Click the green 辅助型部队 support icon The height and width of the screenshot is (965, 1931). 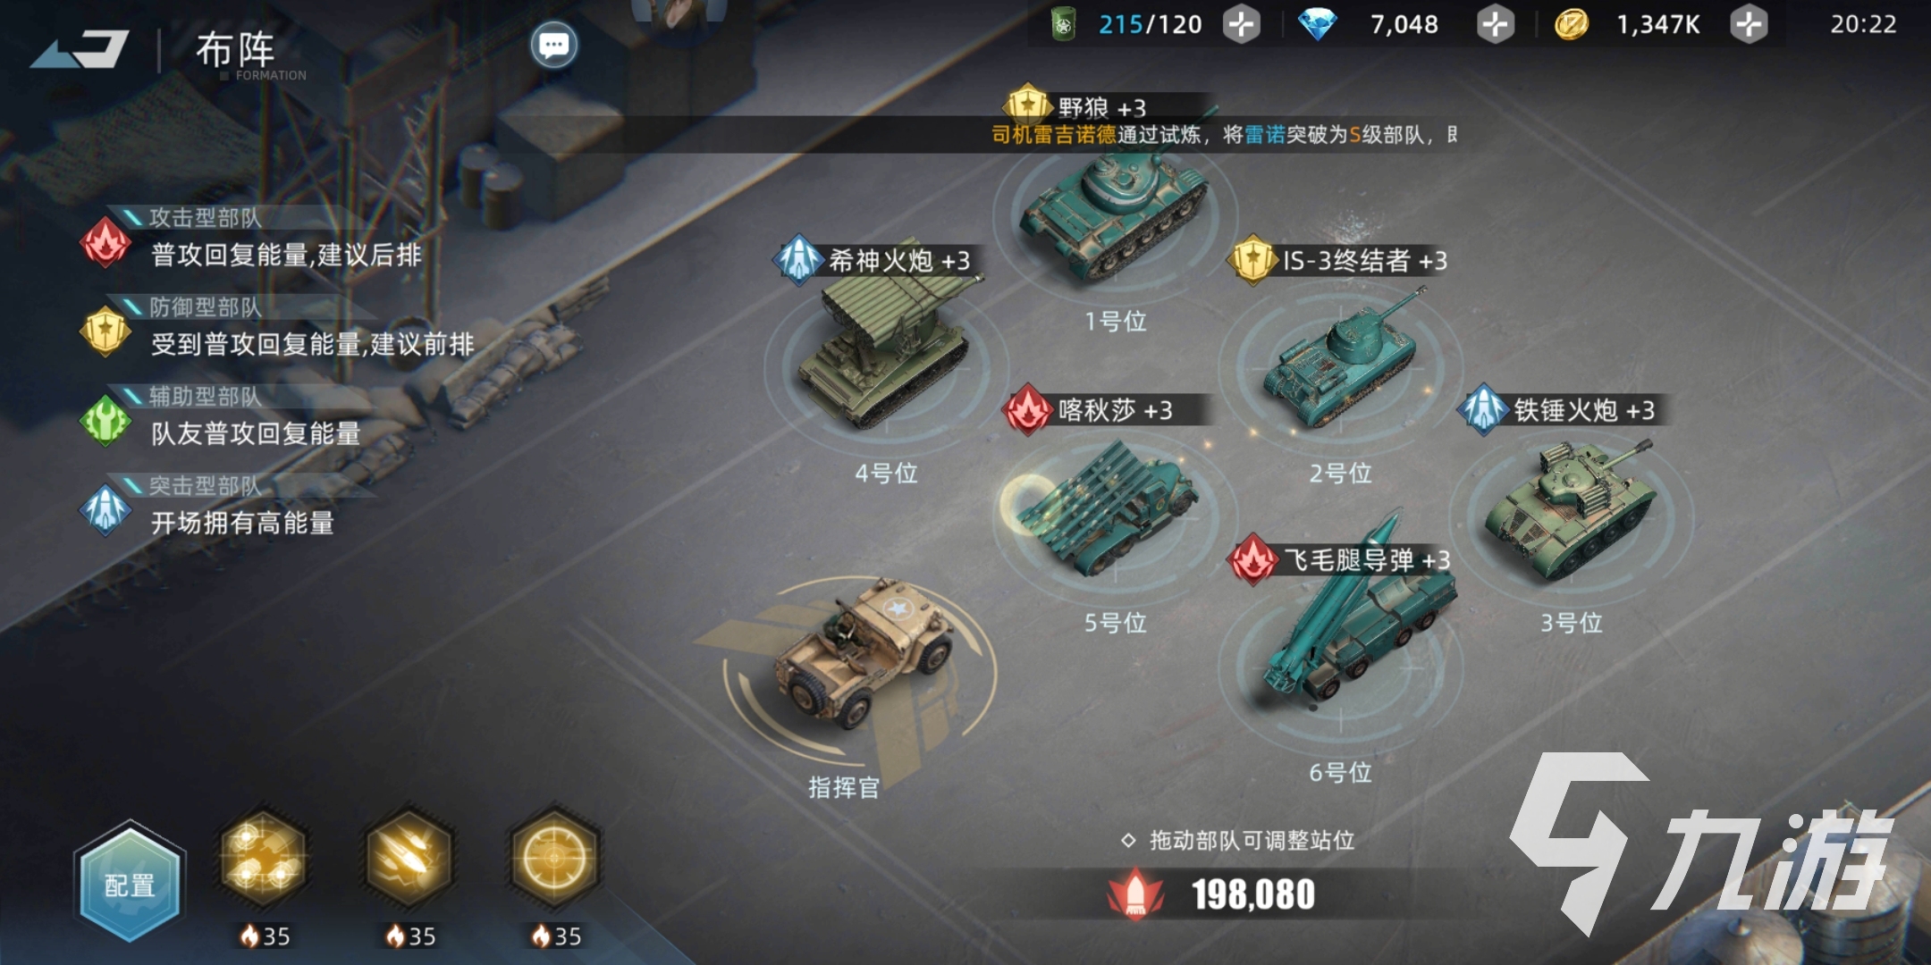point(105,421)
